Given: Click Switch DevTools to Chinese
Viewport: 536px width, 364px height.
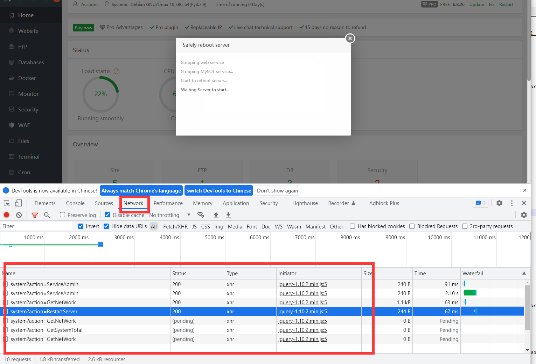Looking at the screenshot, I should [218, 190].
